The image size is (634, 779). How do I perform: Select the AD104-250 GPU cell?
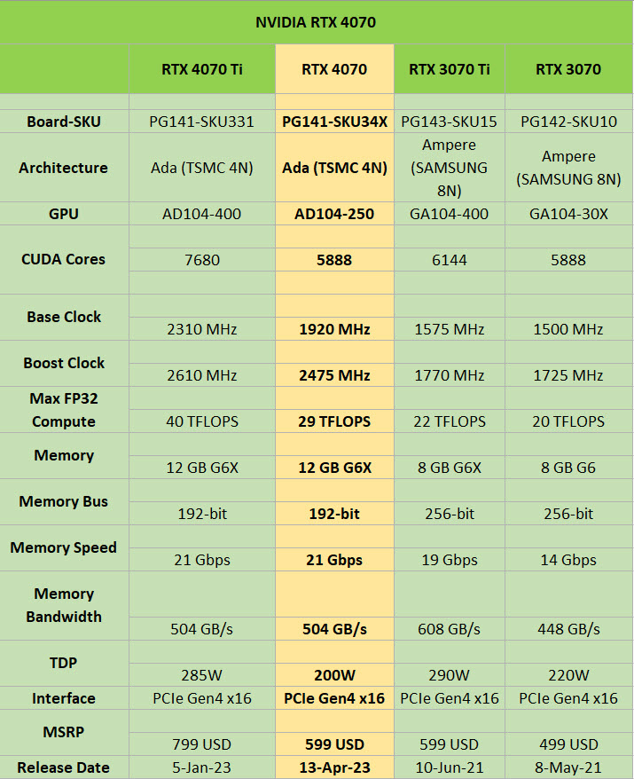click(x=334, y=214)
